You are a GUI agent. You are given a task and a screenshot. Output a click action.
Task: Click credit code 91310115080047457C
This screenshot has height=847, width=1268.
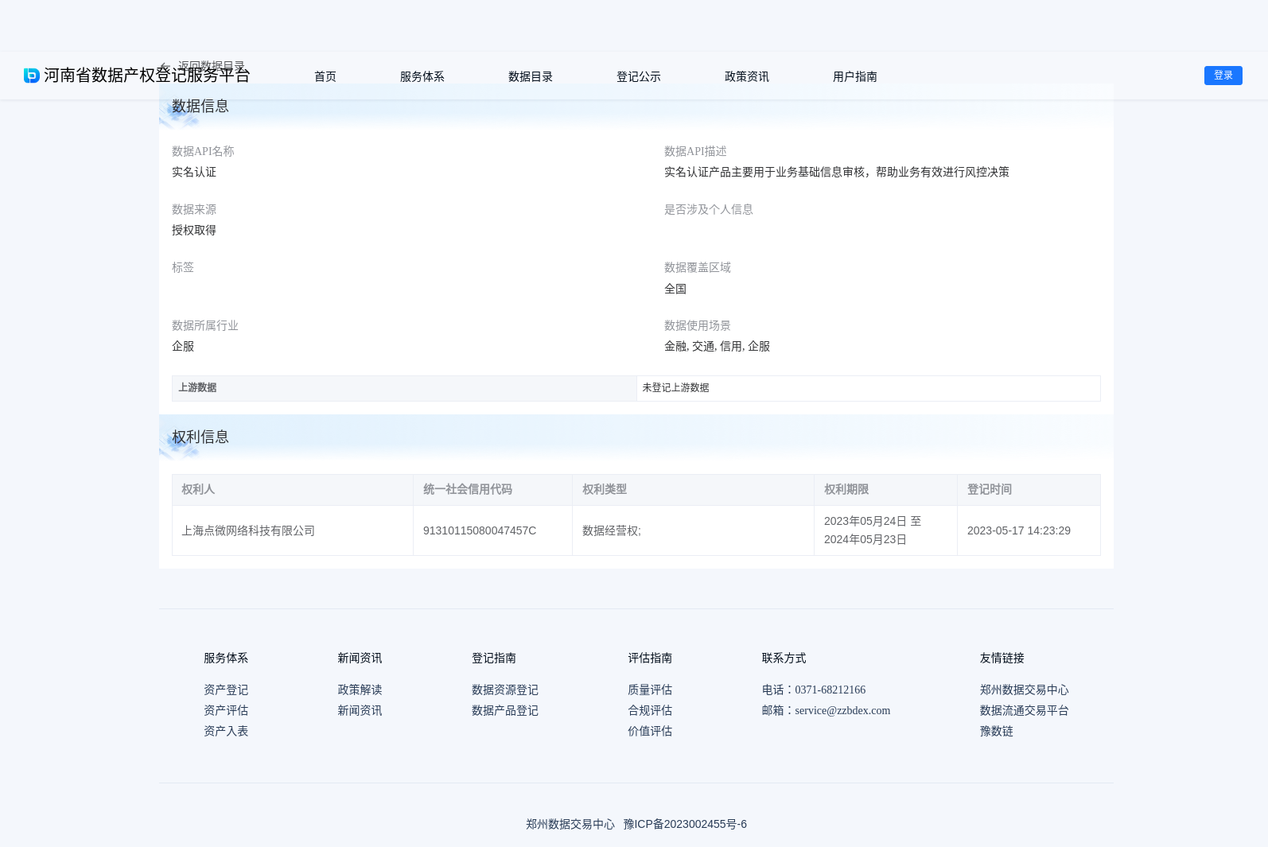[x=480, y=530]
